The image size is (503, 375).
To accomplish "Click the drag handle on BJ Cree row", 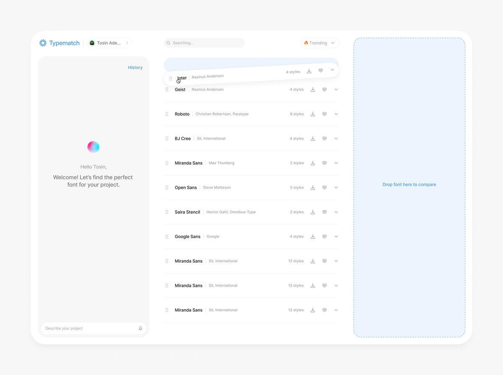I will 167,139.
